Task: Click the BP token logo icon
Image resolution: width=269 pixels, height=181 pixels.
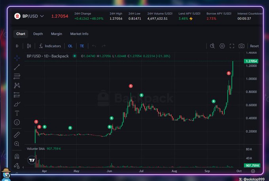Action: click(17, 16)
